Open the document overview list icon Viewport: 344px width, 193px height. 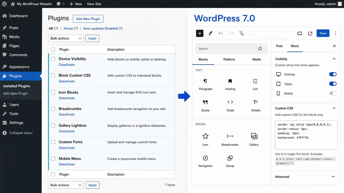pyautogui.click(x=242, y=33)
